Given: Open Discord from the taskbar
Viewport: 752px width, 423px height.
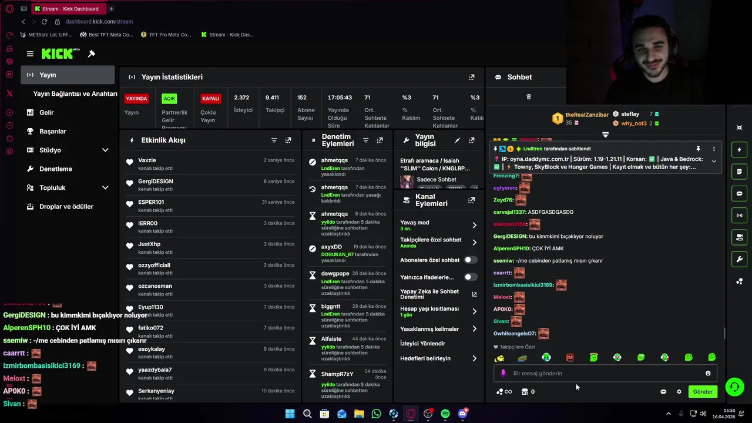Looking at the screenshot, I should [462, 414].
